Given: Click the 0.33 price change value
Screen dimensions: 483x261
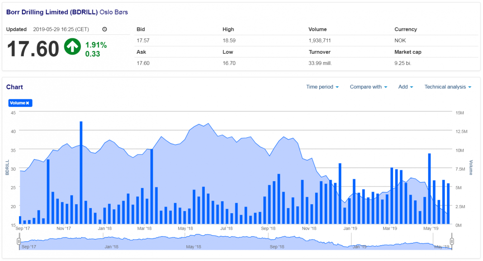Looking at the screenshot, I should [93, 54].
